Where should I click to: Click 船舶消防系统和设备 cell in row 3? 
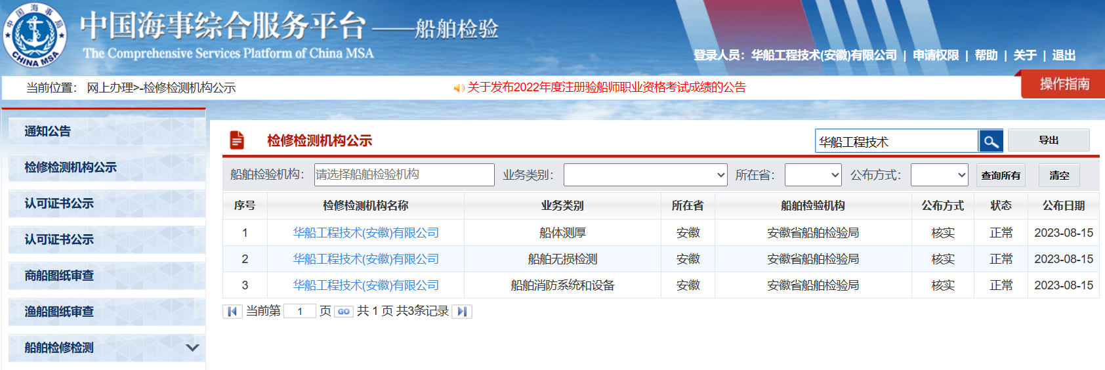click(x=562, y=285)
